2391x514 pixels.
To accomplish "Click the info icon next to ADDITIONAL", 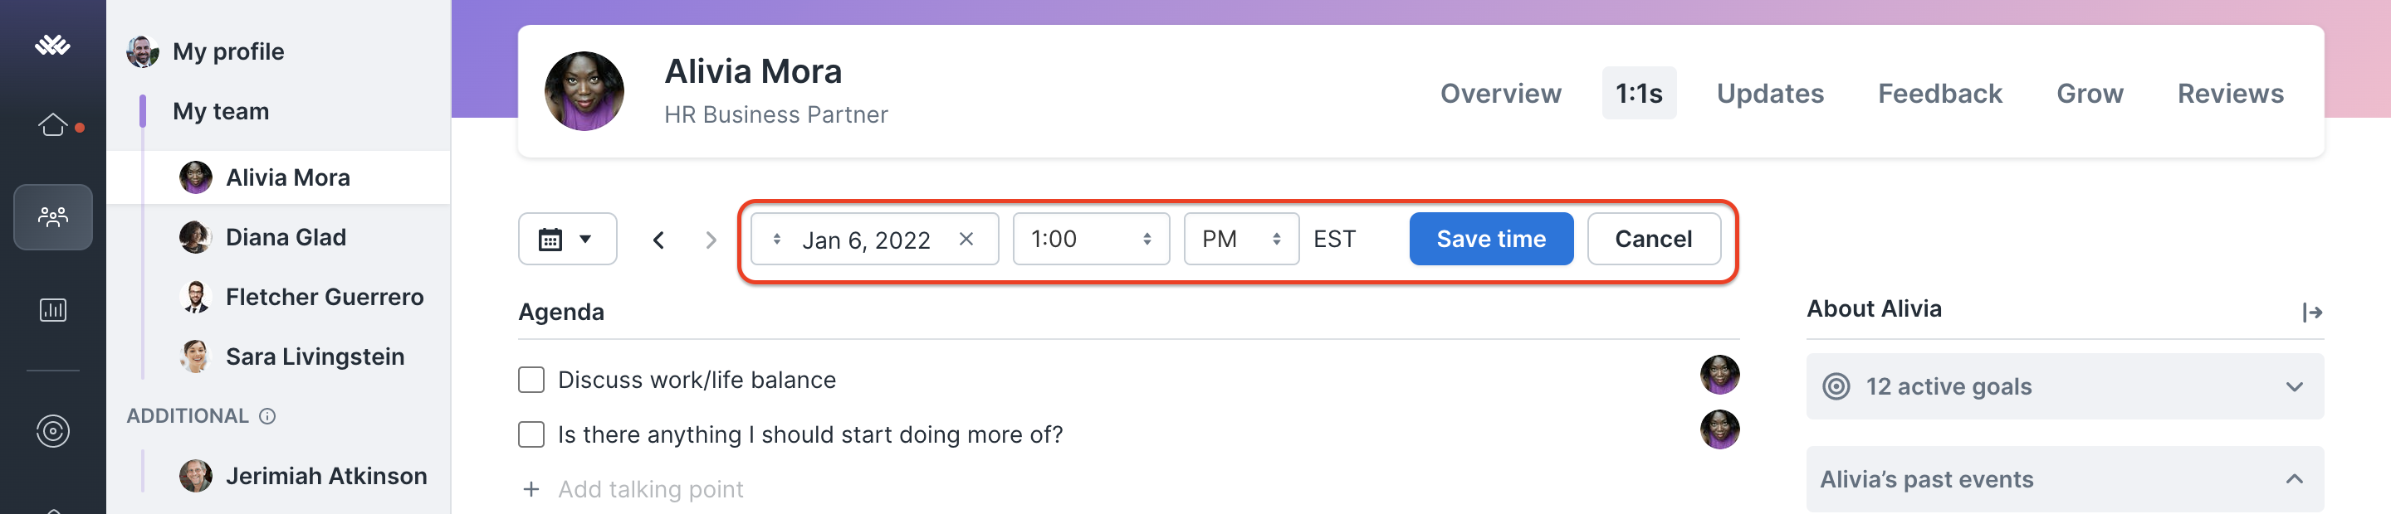I will tap(267, 417).
